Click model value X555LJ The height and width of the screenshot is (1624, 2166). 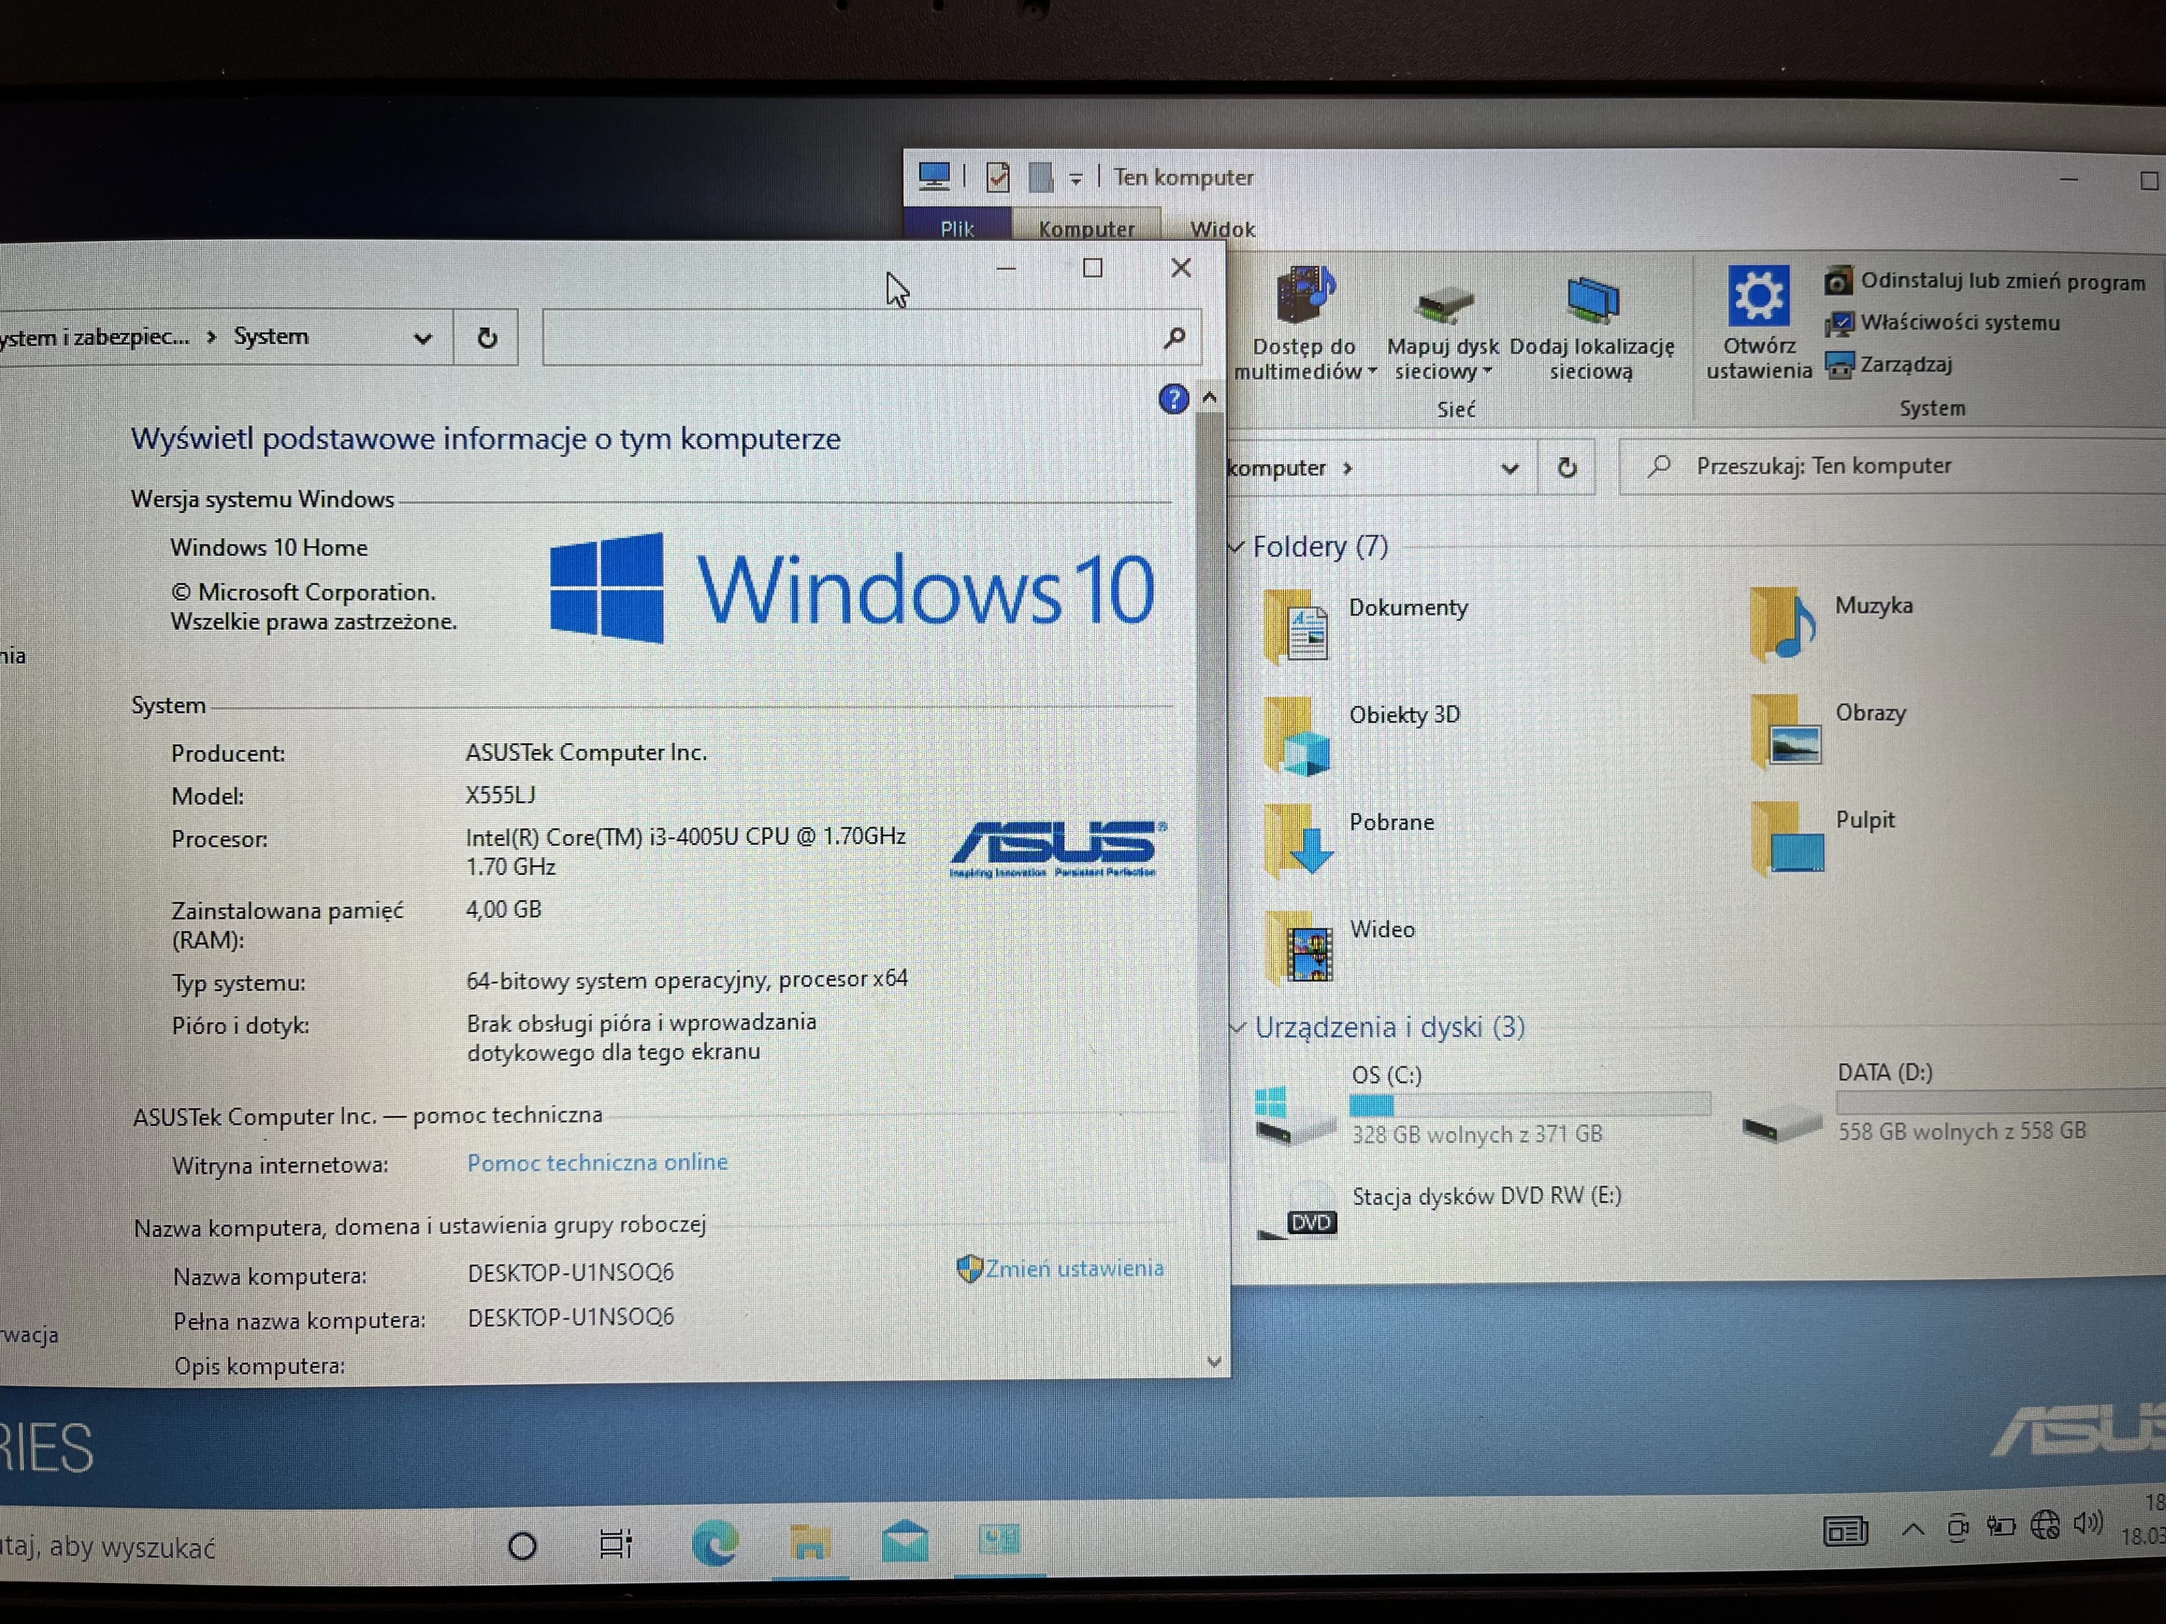(x=500, y=795)
